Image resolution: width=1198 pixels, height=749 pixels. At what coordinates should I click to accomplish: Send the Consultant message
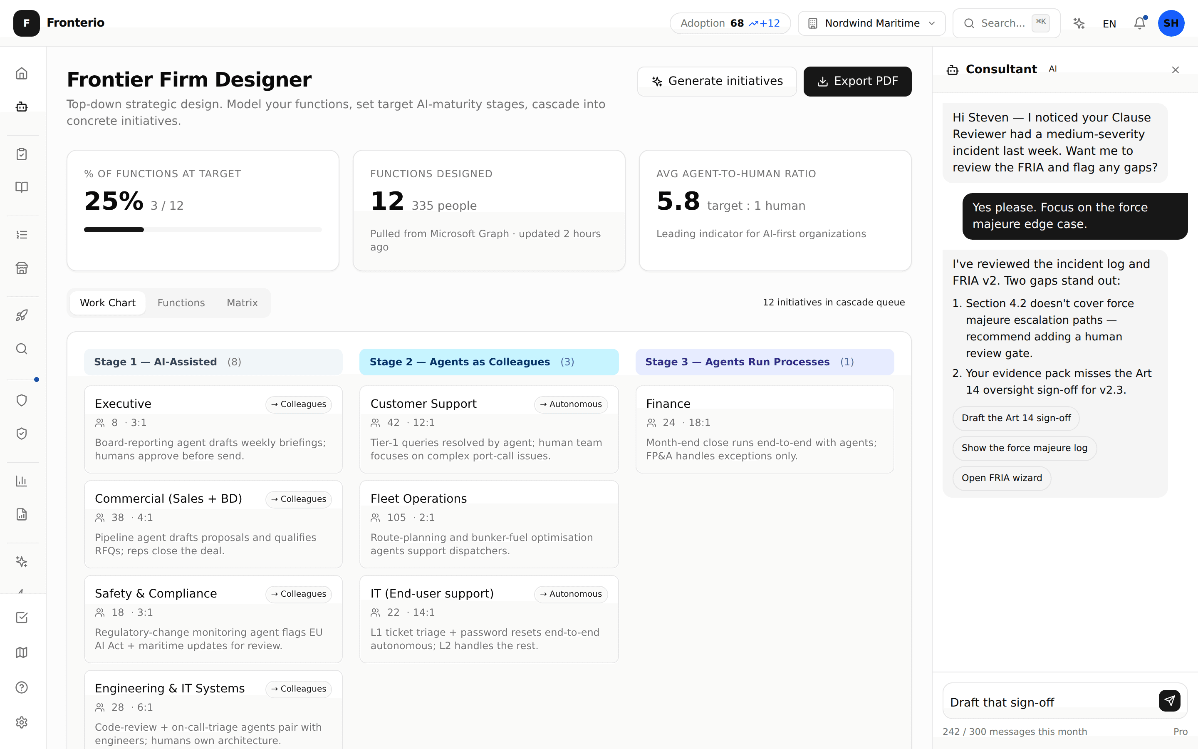click(1169, 700)
